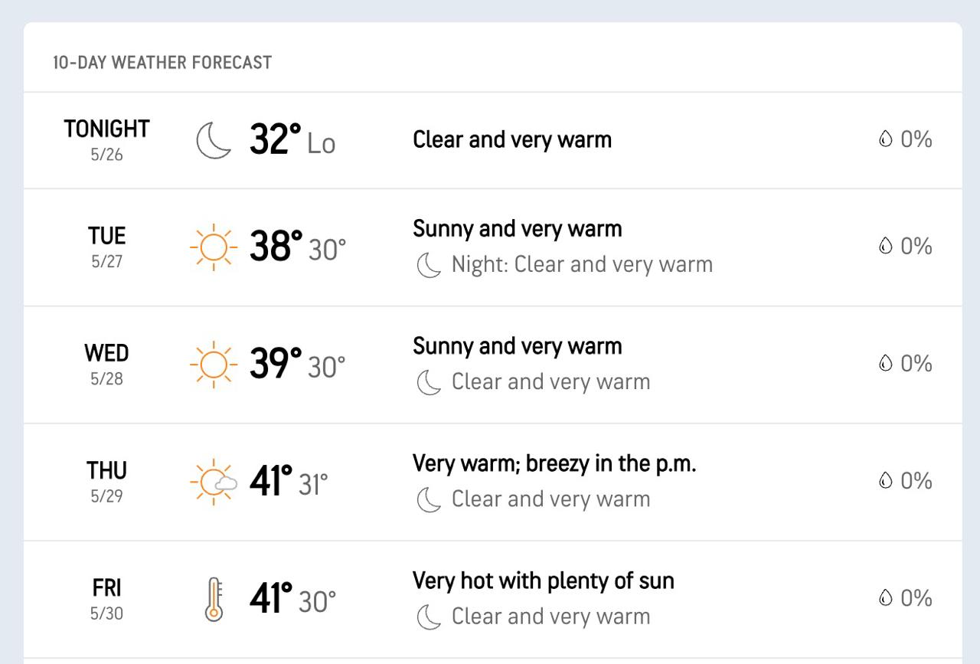Screen dimensions: 980x664
Task: Click the thermometer icon for Friday
Action: coord(214,599)
